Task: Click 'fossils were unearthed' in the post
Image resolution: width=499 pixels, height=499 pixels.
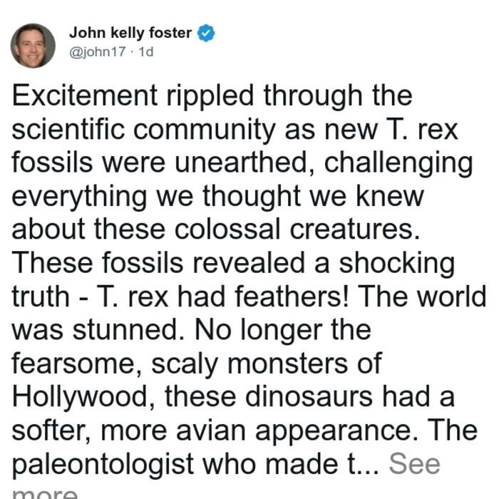Action: 163,163
